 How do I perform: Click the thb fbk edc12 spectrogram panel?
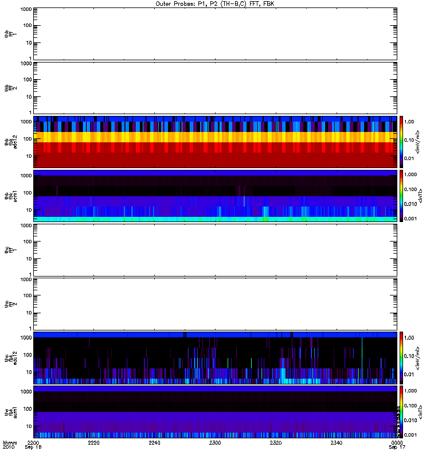[215, 142]
